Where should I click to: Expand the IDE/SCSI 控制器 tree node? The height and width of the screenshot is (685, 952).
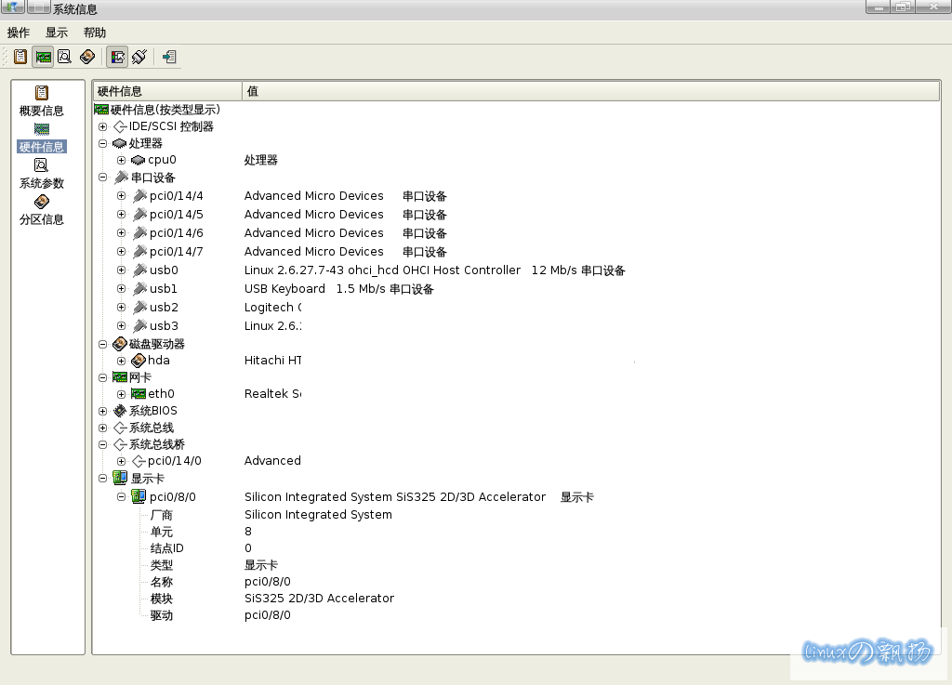click(103, 126)
